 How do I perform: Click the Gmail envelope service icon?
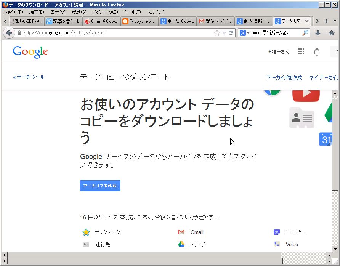tap(181, 232)
